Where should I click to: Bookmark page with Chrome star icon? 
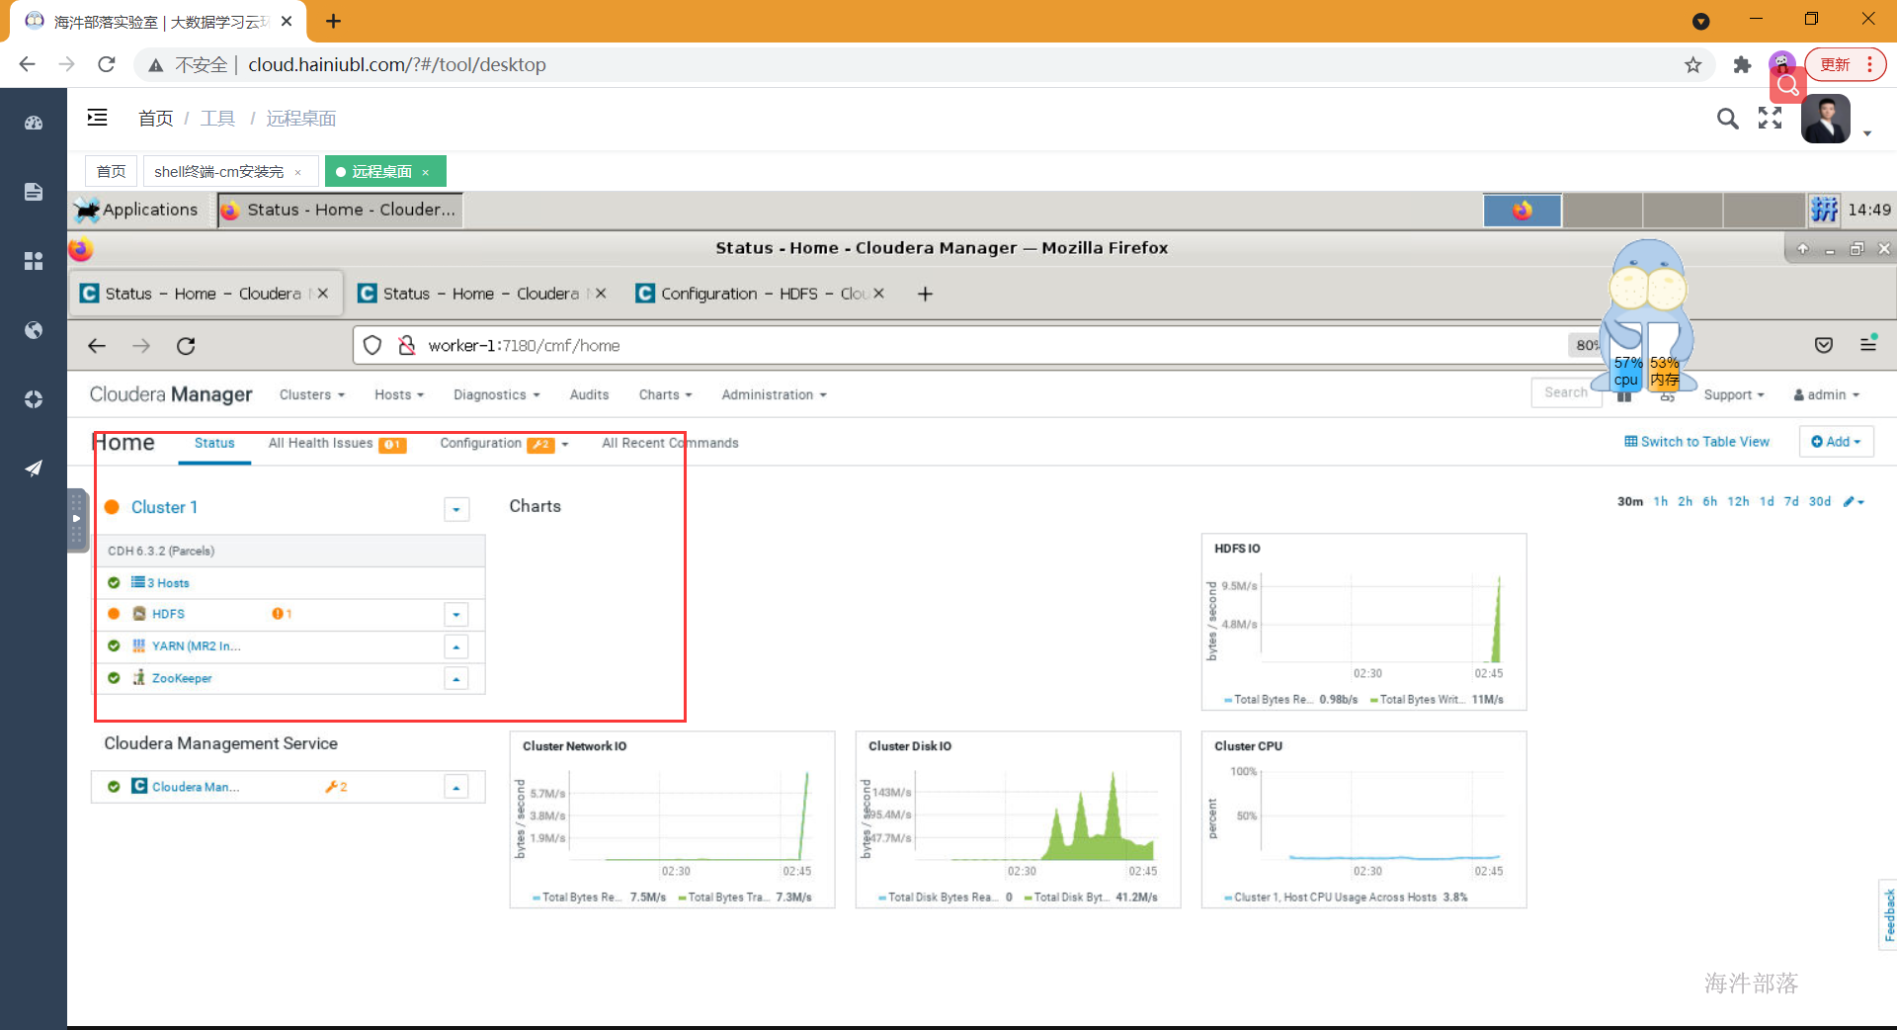click(1693, 65)
